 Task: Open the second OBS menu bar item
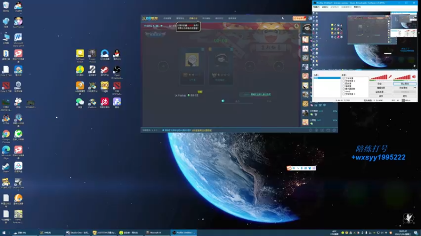[325, 7]
